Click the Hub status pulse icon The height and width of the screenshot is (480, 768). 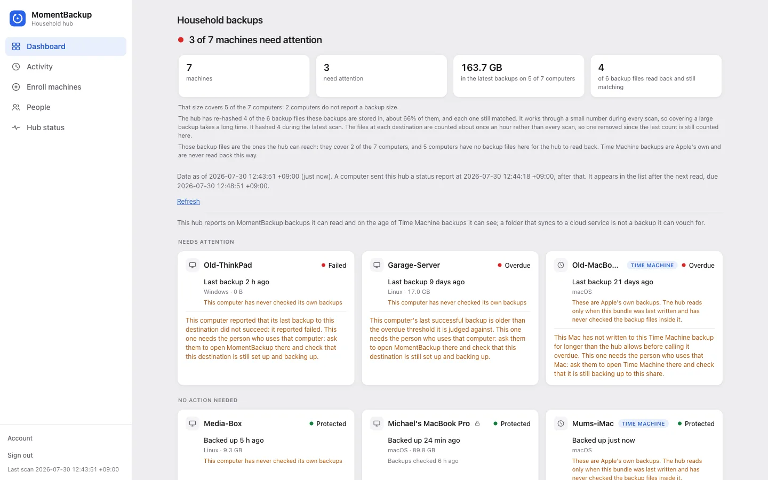click(16, 127)
